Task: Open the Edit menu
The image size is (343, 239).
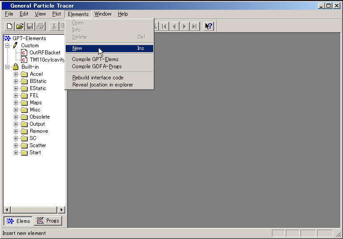Action: pyautogui.click(x=24, y=14)
